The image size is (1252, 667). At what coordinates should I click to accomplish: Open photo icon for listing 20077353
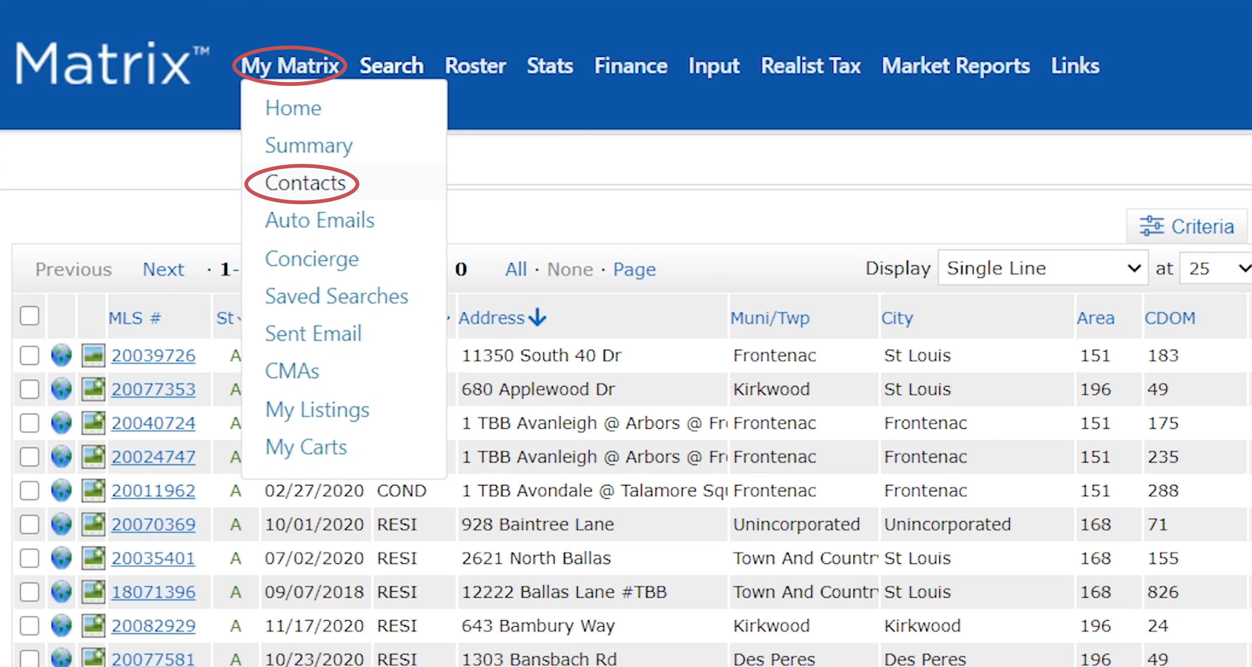click(x=93, y=389)
